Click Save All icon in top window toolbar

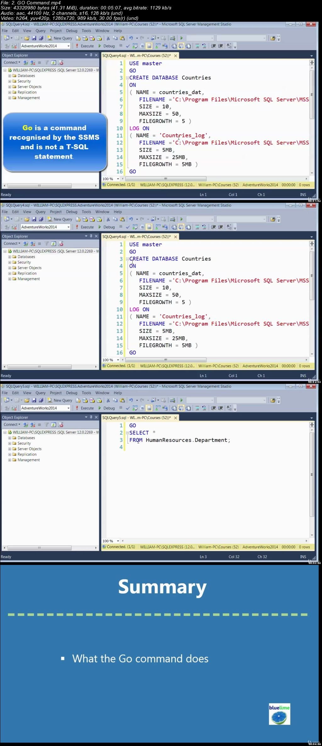pos(41,38)
